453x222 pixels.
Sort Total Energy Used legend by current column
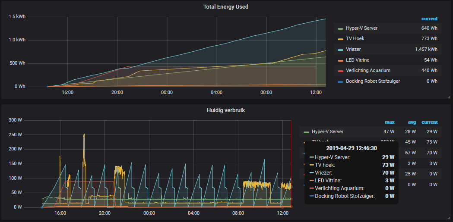click(429, 19)
